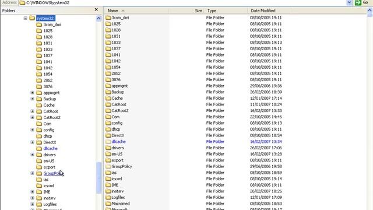This screenshot has height=210, width=373.
Task: Click the 1037 folder icon in file list
Action: [108, 48]
